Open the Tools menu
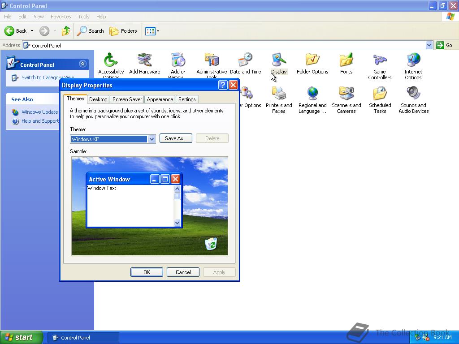This screenshot has width=459, height=344. click(x=84, y=17)
